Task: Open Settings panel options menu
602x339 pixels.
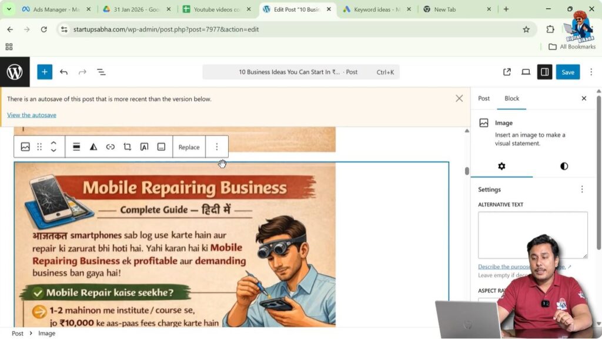Action: click(x=582, y=190)
